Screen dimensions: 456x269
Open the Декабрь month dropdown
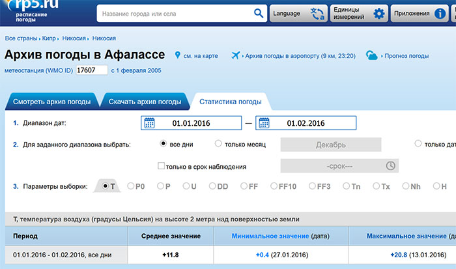click(x=330, y=145)
